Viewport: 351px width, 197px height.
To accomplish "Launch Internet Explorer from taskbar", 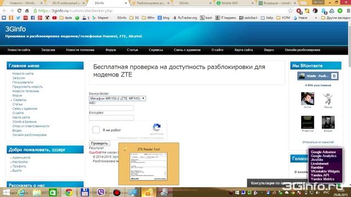I will click(x=21, y=192).
